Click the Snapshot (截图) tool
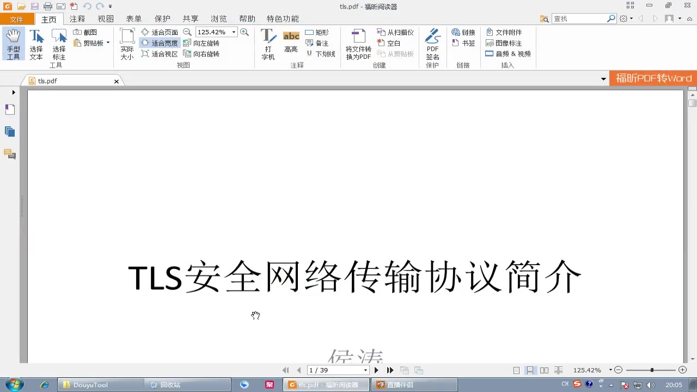The height and width of the screenshot is (392, 697). coord(89,32)
